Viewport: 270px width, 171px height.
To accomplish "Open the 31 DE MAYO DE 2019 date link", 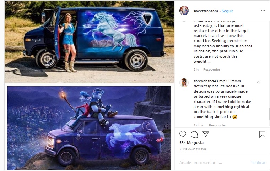I will (193, 149).
